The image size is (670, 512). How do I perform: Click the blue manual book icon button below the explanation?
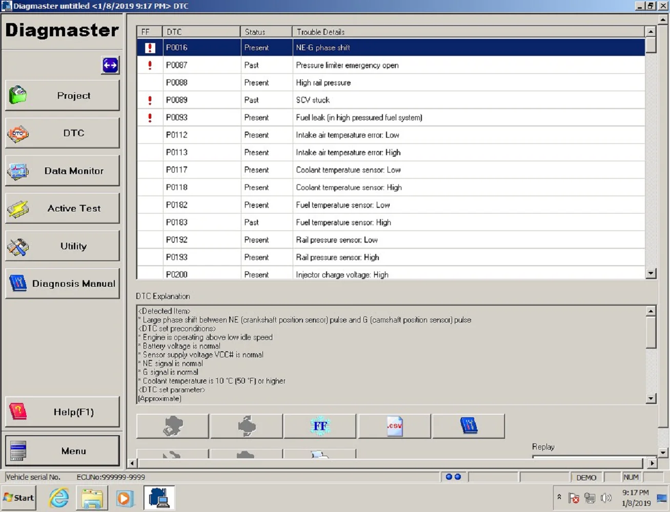click(x=469, y=426)
